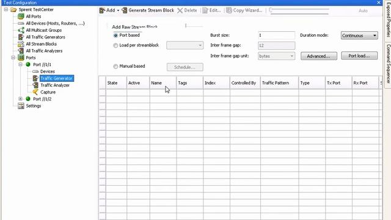Screen dimensions: 391x220
Task: Click the Generate Stream Block icon
Action: (x=124, y=10)
